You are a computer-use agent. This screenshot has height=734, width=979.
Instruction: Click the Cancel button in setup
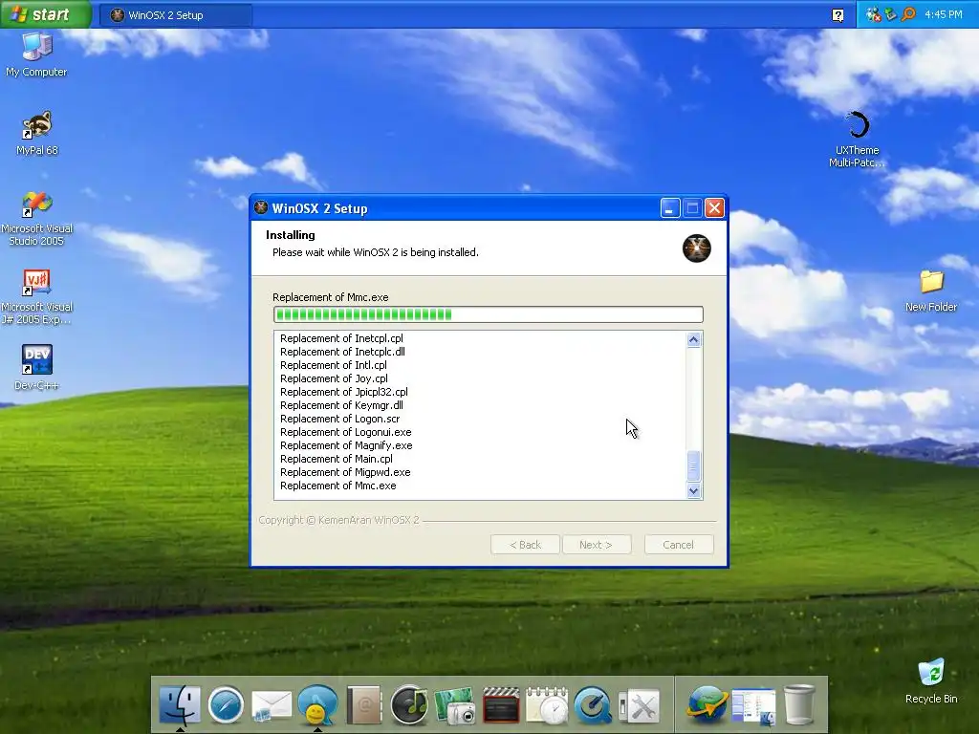tap(678, 545)
